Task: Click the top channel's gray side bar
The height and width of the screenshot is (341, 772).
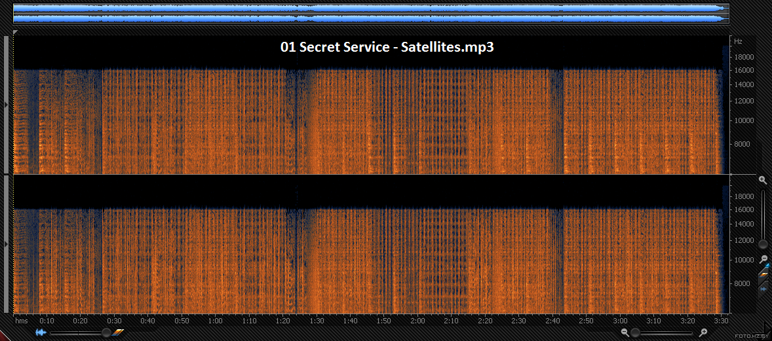Action: [6, 105]
